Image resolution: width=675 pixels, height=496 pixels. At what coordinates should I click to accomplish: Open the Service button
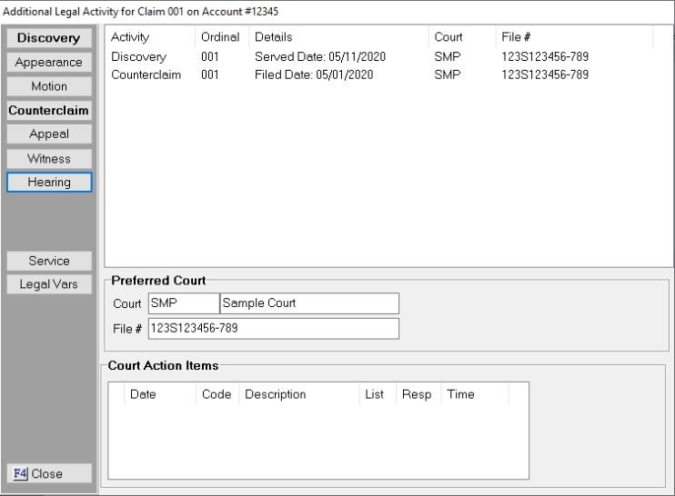[49, 260]
